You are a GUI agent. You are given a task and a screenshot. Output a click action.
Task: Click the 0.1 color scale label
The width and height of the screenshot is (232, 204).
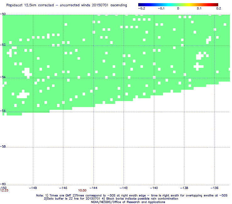click(199, 8)
